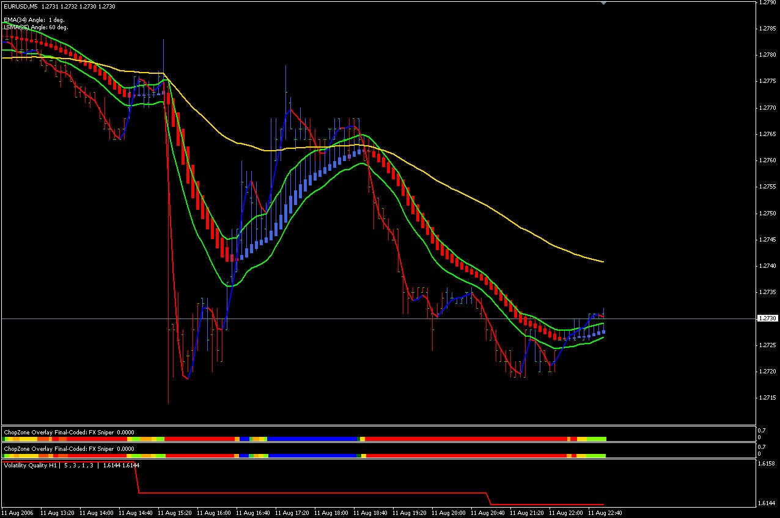Click the 1.2760 price scale value
The width and height of the screenshot is (780, 518).
pyautogui.click(x=768, y=160)
